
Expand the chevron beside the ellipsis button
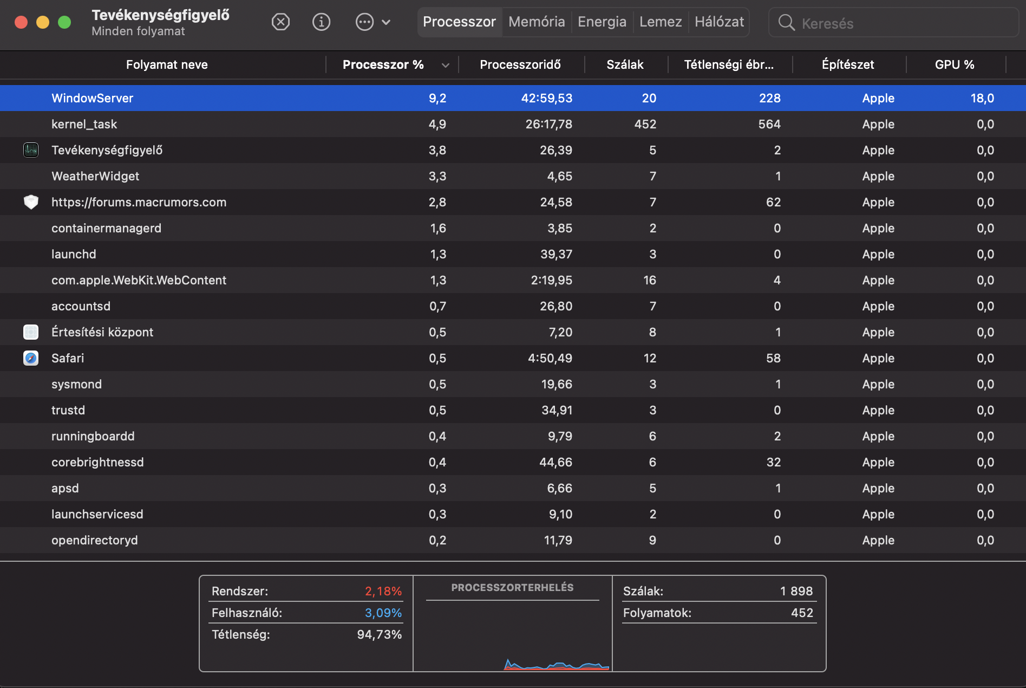(386, 22)
